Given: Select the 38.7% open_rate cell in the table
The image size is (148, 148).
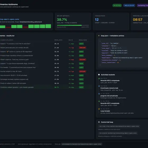Looking at the screenshot, I should (x=57, y=87).
